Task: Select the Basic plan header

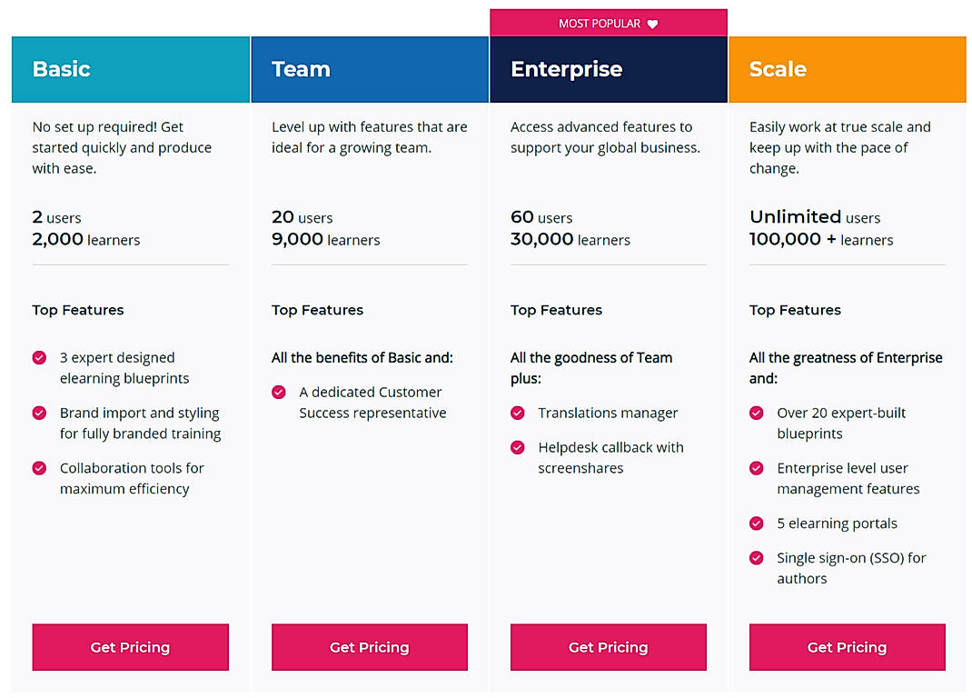Action: [130, 69]
